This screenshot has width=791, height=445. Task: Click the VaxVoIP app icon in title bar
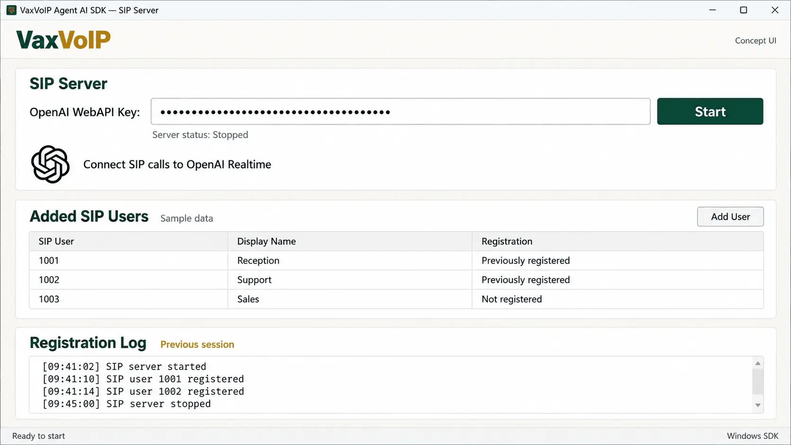[11, 10]
